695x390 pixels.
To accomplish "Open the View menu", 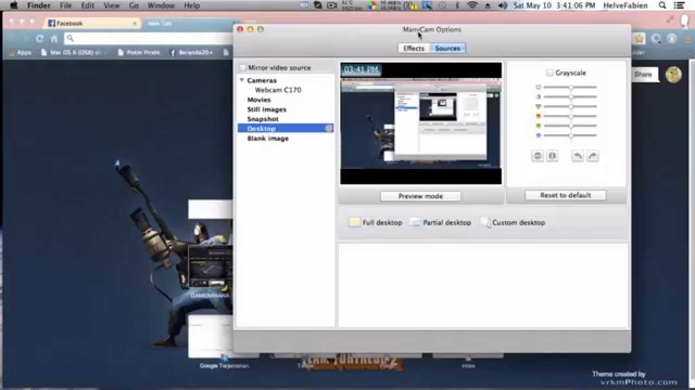I will coord(111,5).
